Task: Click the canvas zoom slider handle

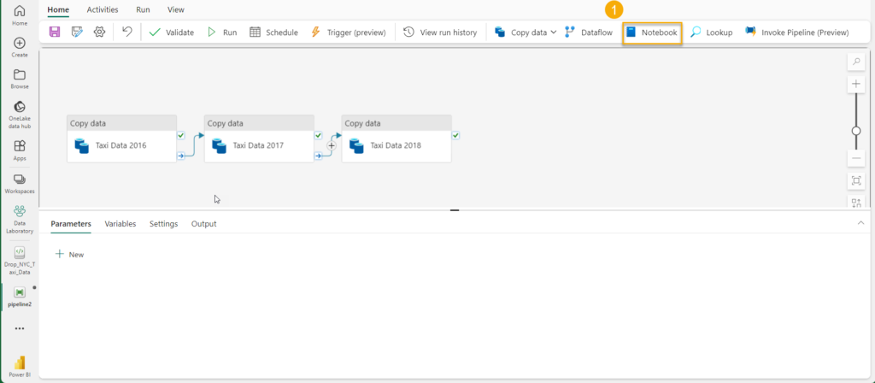Action: (x=855, y=131)
